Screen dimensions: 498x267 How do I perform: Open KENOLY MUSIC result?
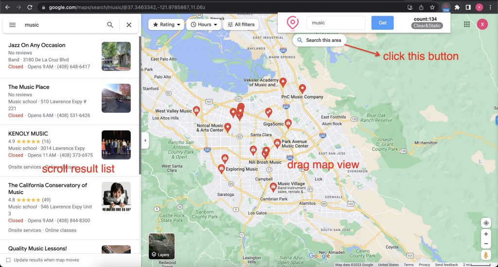70,150
